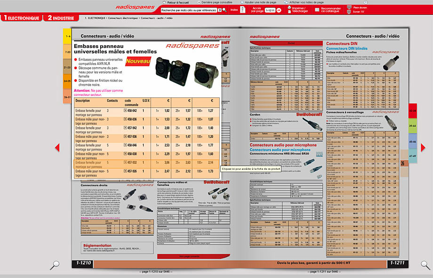Select the 26-31 section tab

pos(67,96)
